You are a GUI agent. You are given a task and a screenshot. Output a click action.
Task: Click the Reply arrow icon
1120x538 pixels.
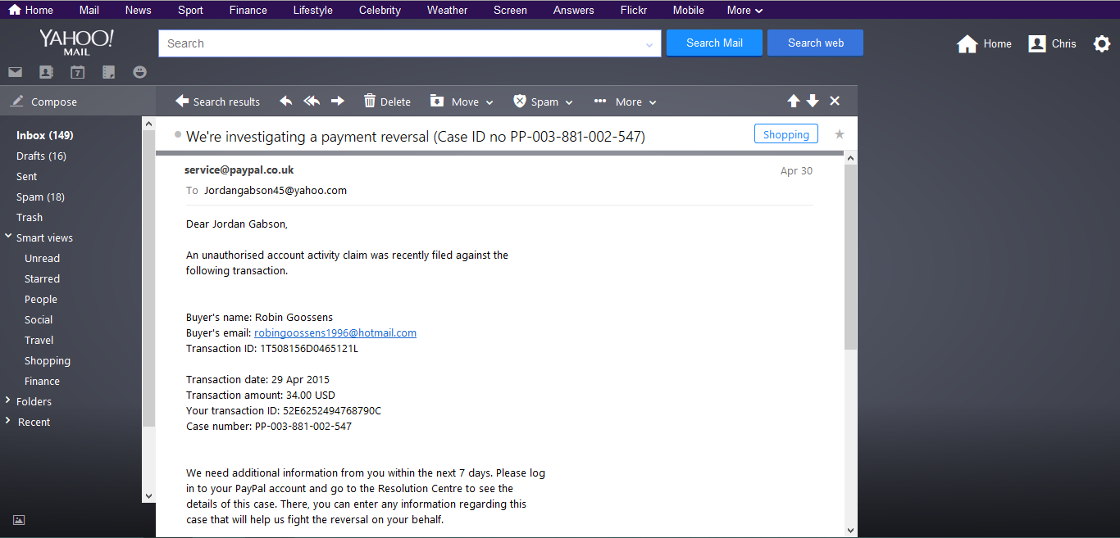tap(285, 101)
